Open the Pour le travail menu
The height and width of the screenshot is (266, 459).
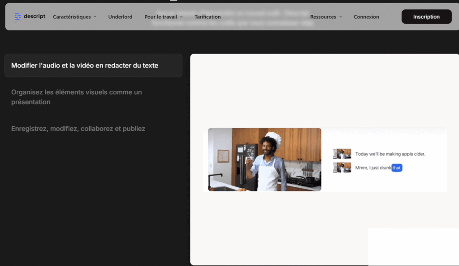coord(160,17)
